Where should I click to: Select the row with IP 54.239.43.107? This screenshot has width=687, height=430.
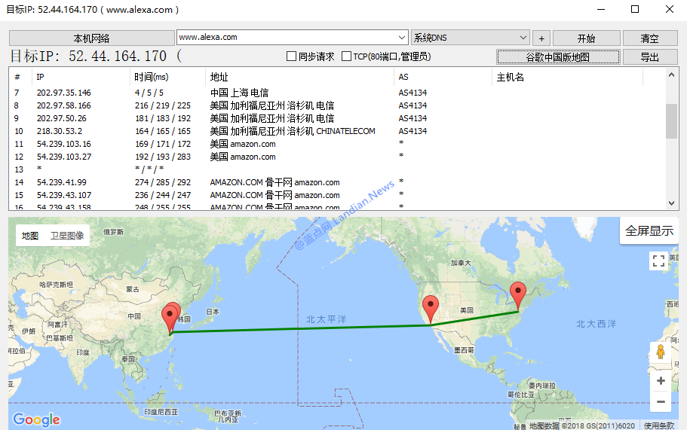(337, 195)
